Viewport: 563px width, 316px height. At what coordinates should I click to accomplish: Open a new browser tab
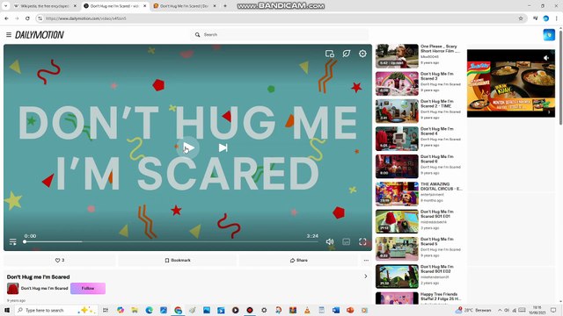point(225,6)
